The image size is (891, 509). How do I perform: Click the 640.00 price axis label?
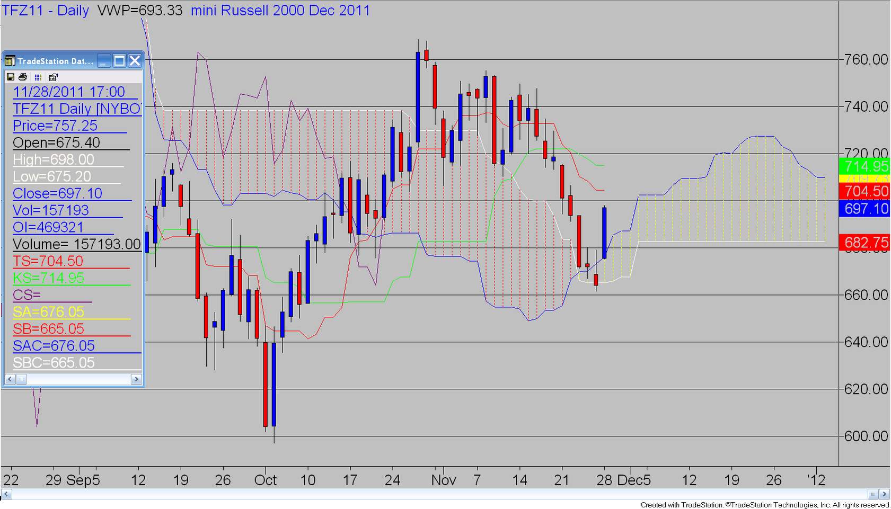(866, 342)
